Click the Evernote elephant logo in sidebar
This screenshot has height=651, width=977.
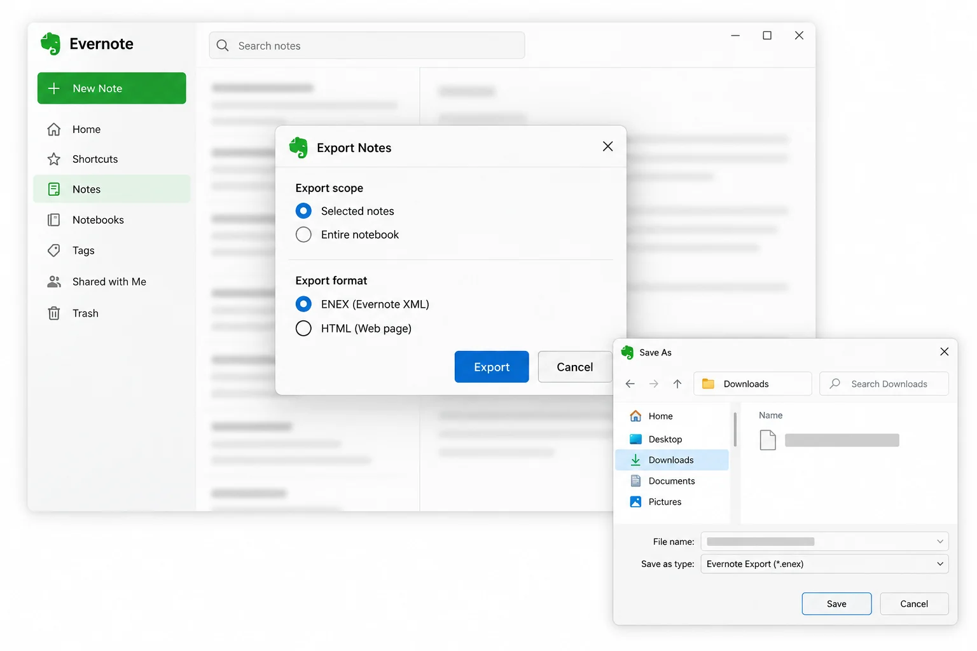pos(50,44)
